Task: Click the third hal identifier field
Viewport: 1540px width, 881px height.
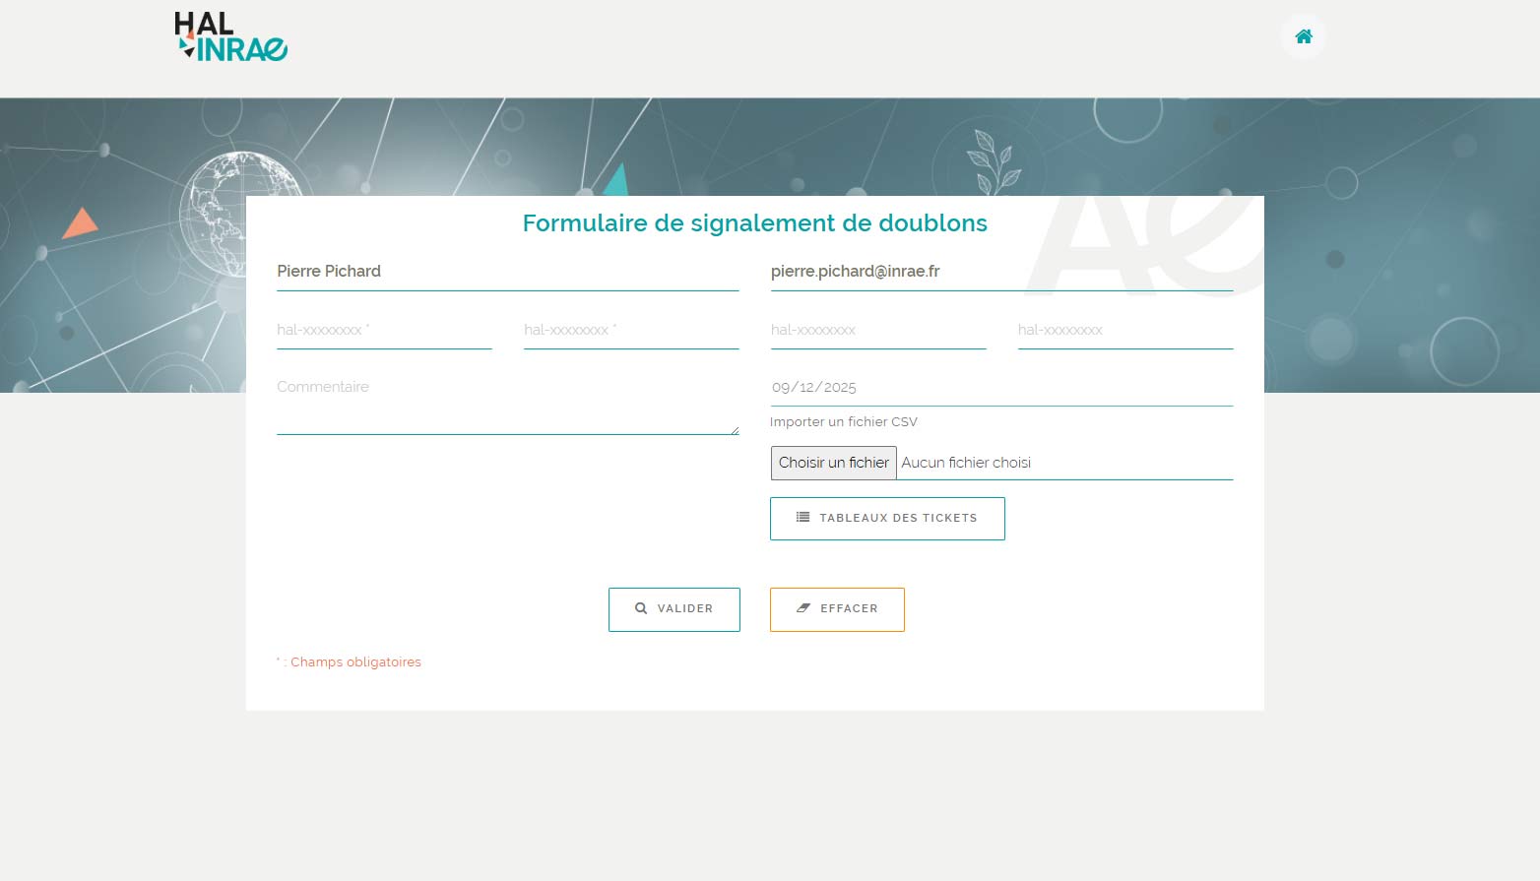Action: point(877,331)
